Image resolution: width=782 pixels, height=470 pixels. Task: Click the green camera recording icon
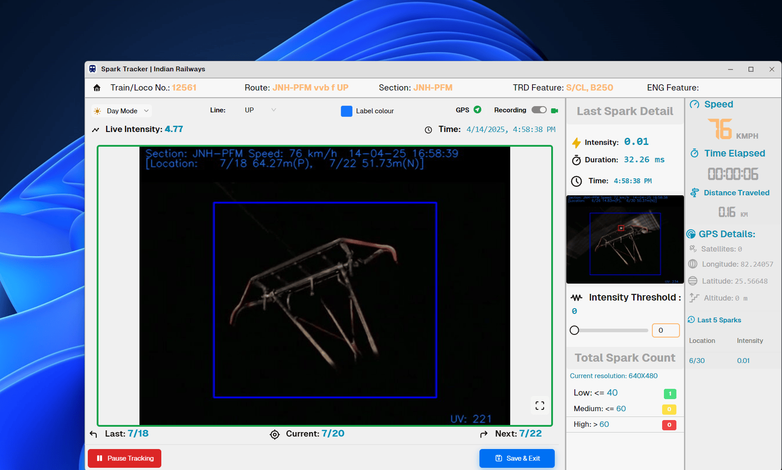tap(554, 111)
